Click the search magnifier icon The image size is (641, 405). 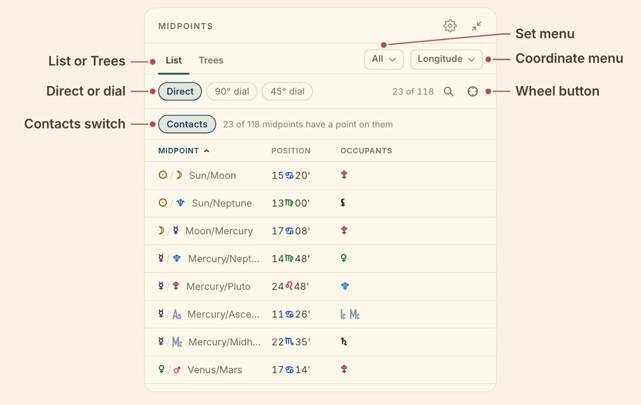pos(448,91)
